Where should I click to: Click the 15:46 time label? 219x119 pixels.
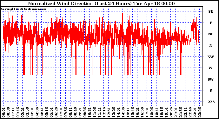[x=133, y=112]
